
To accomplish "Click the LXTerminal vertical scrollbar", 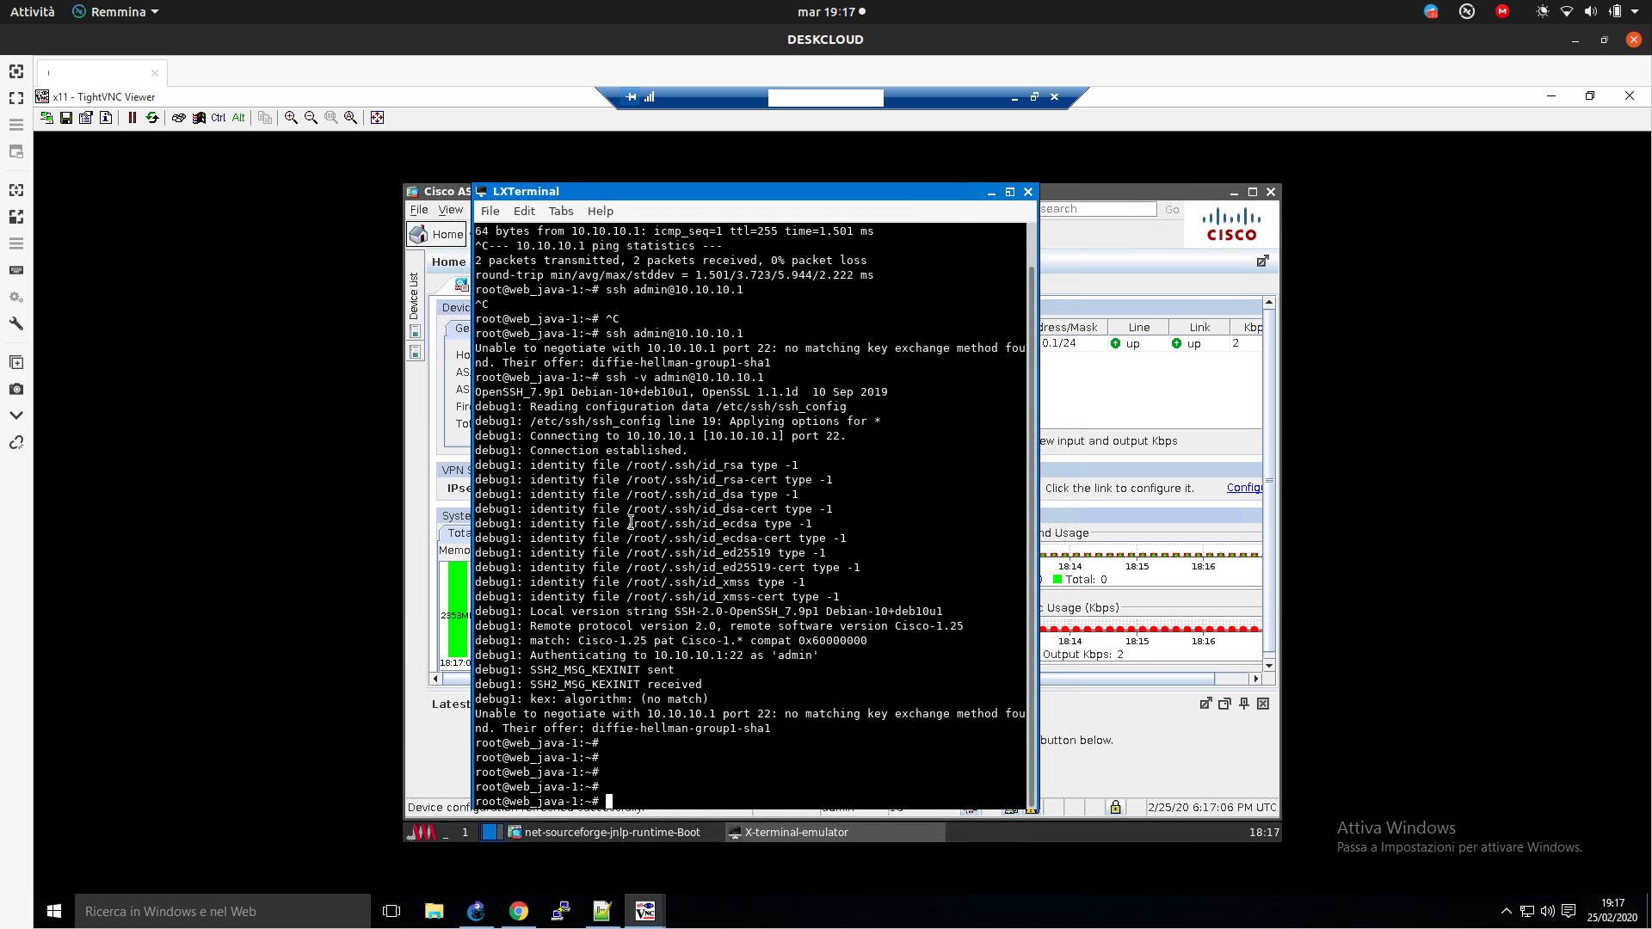I will 1032,516.
